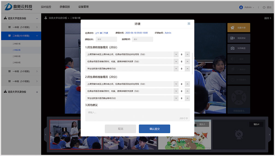The height and width of the screenshot is (156, 275).
Task: Click the 其他建议 text input area
Action: [137, 115]
